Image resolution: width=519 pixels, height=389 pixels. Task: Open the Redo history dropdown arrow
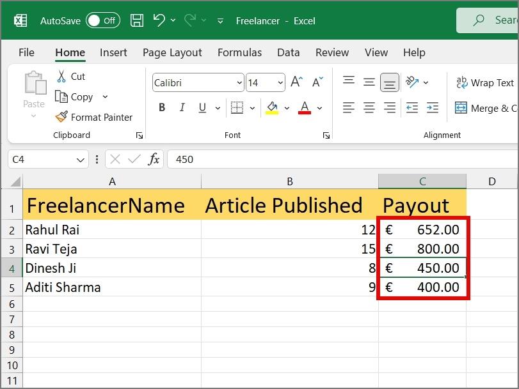(x=204, y=20)
